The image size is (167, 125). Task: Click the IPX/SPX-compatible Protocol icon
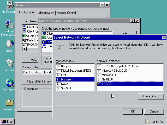tap(99, 66)
